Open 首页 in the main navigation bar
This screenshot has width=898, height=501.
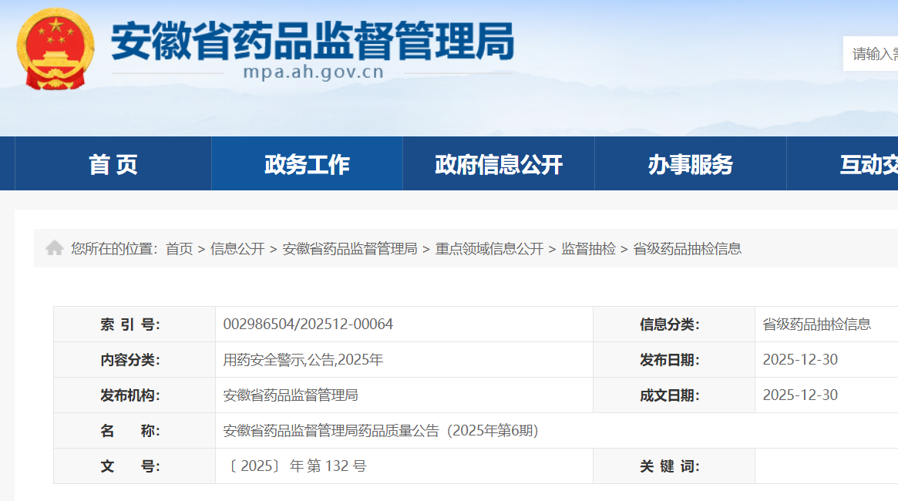click(x=113, y=164)
